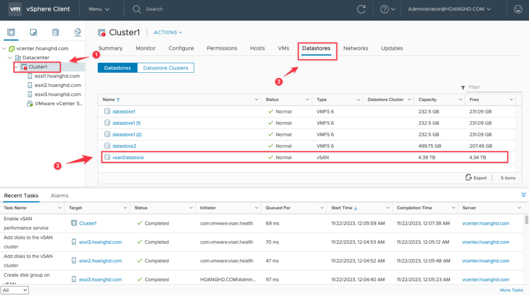Open Hosts and Clusters inventory view icon
529x295 pixels.
coord(11,32)
